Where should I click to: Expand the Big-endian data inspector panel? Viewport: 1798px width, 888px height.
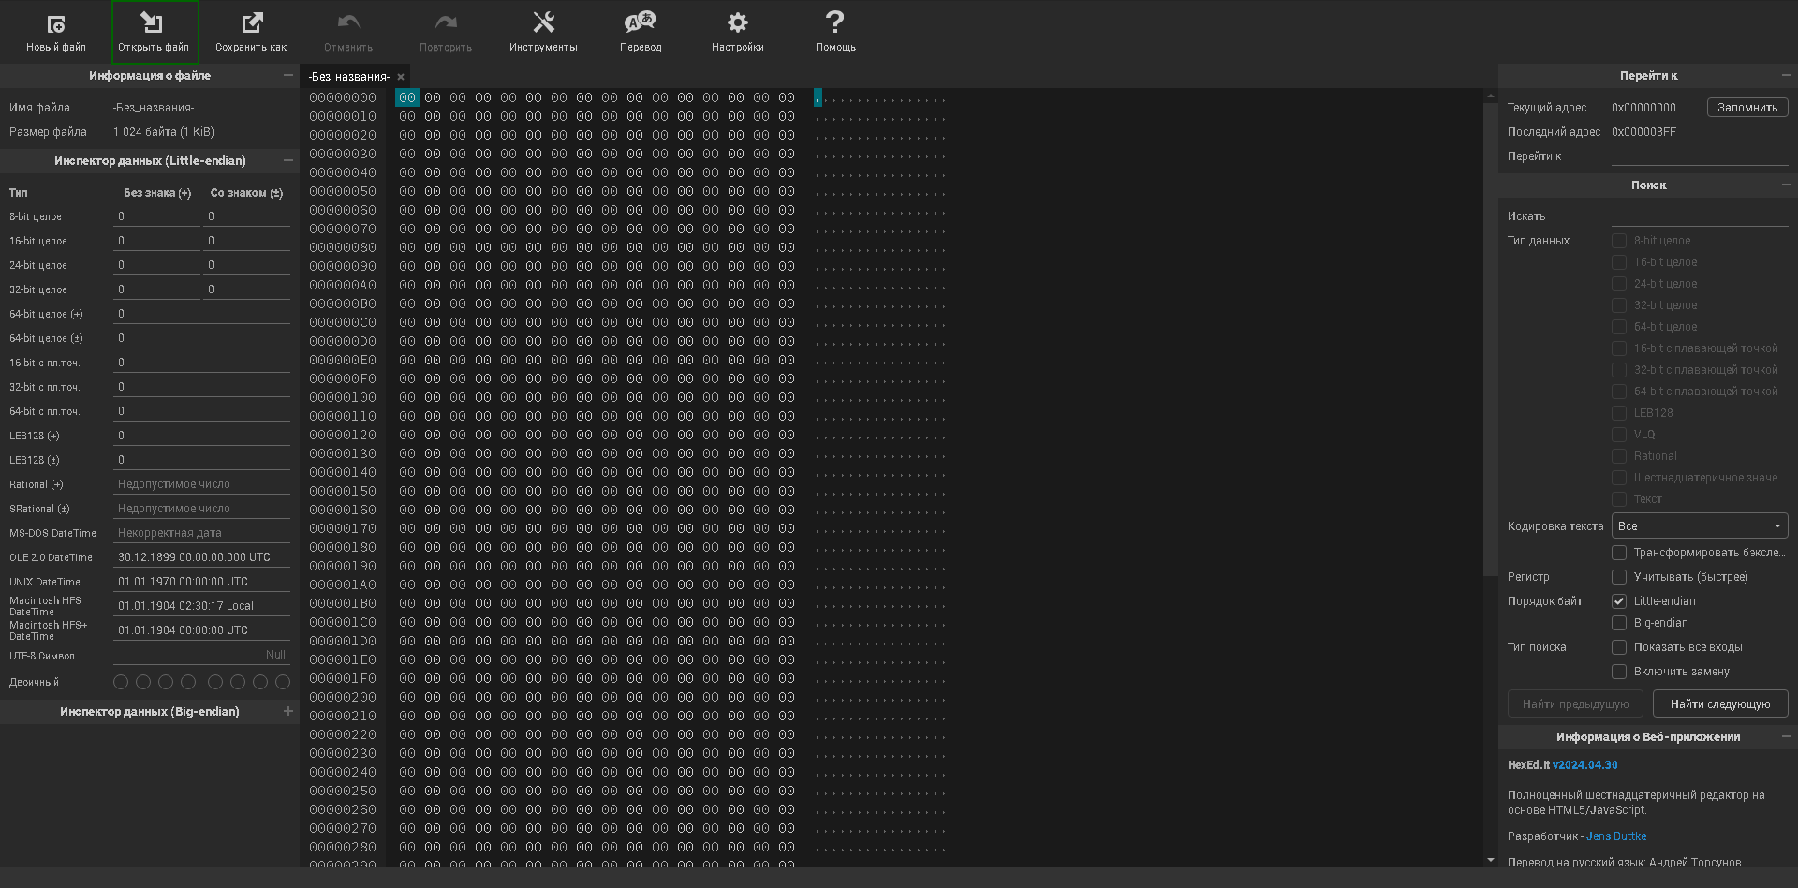point(288,711)
